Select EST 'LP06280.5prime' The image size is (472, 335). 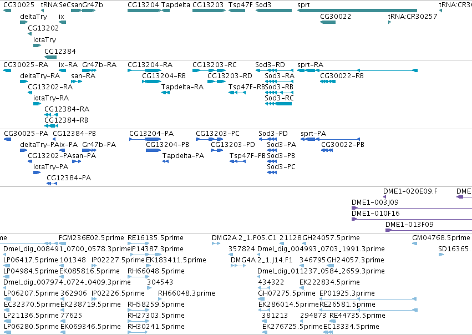point(31,327)
